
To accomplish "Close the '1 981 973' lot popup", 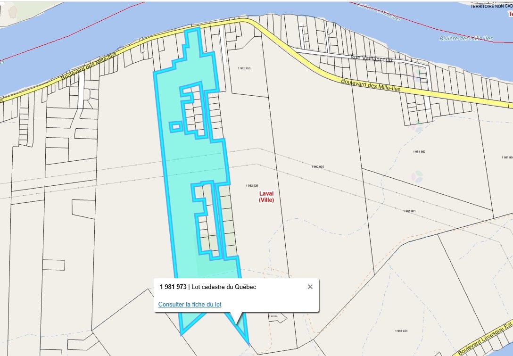I will point(310,286).
